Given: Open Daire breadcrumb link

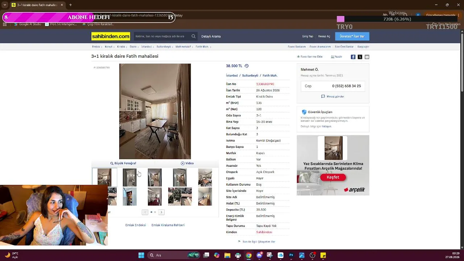Looking at the screenshot, I should point(133,47).
